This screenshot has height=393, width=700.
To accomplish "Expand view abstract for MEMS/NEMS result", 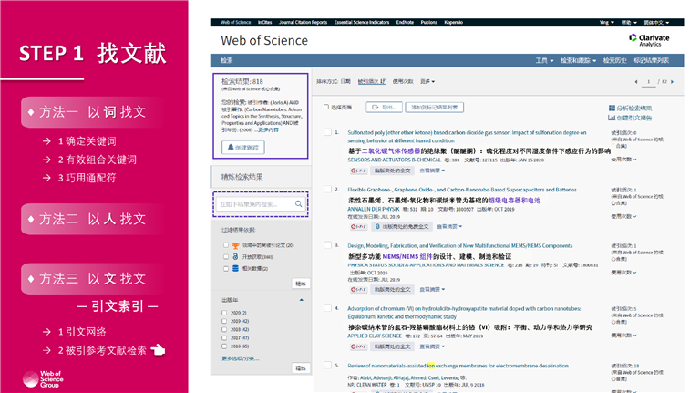I will pos(432,290).
